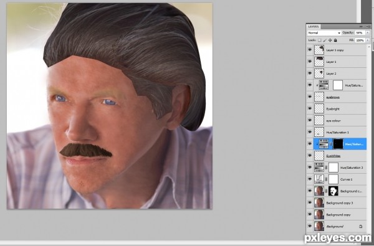374x246 pixels.
Task: Collapse the Layers panel with double arrows
Action: (361, 26)
